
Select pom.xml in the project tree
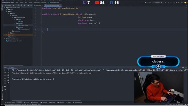point(12,37)
